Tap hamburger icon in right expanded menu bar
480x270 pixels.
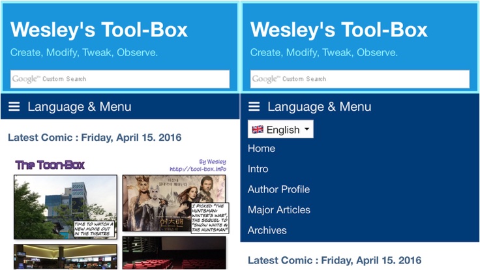[254, 106]
